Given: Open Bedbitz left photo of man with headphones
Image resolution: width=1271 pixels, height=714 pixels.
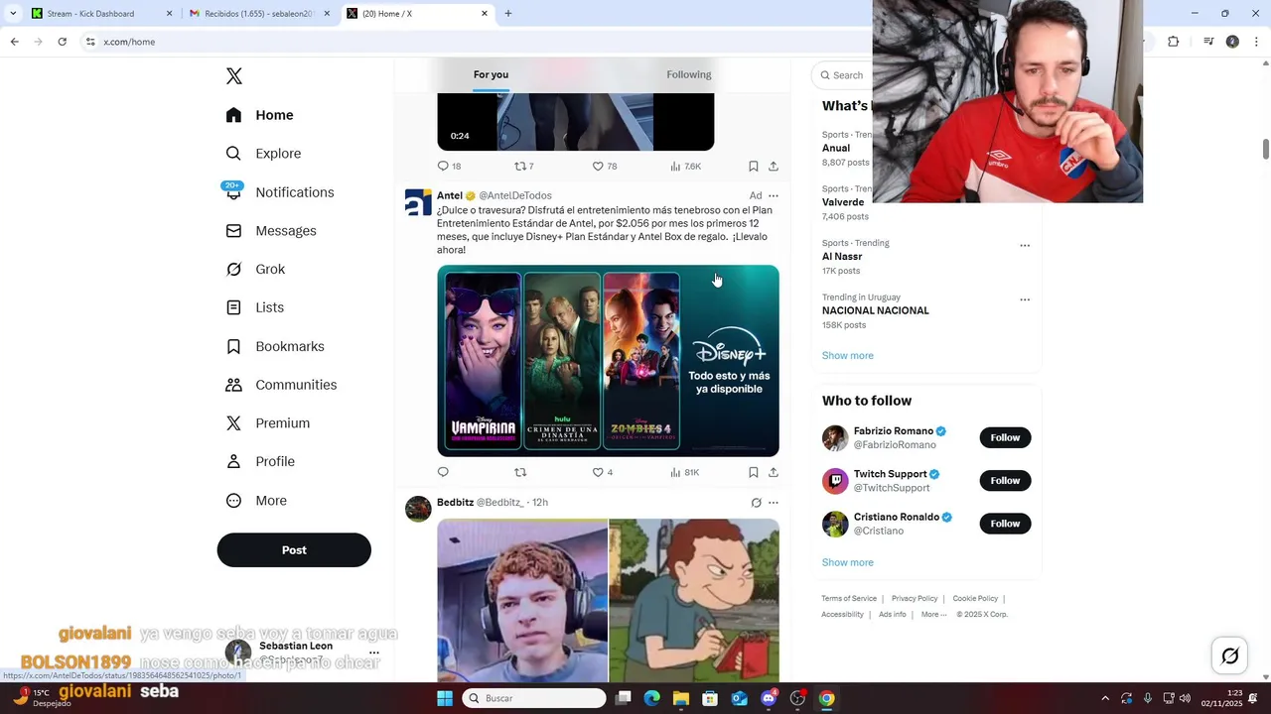Looking at the screenshot, I should pyautogui.click(x=522, y=600).
